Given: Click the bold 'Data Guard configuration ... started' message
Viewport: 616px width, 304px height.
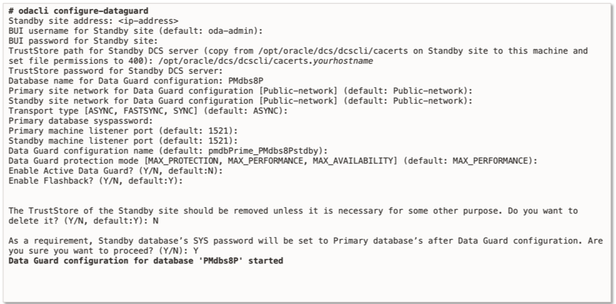Looking at the screenshot, I should coord(146,260).
